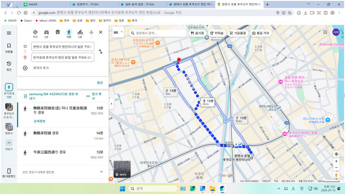
Task: Open the Yahoo! JAPAN bookmark
Action: pyautogui.click(x=46, y=20)
